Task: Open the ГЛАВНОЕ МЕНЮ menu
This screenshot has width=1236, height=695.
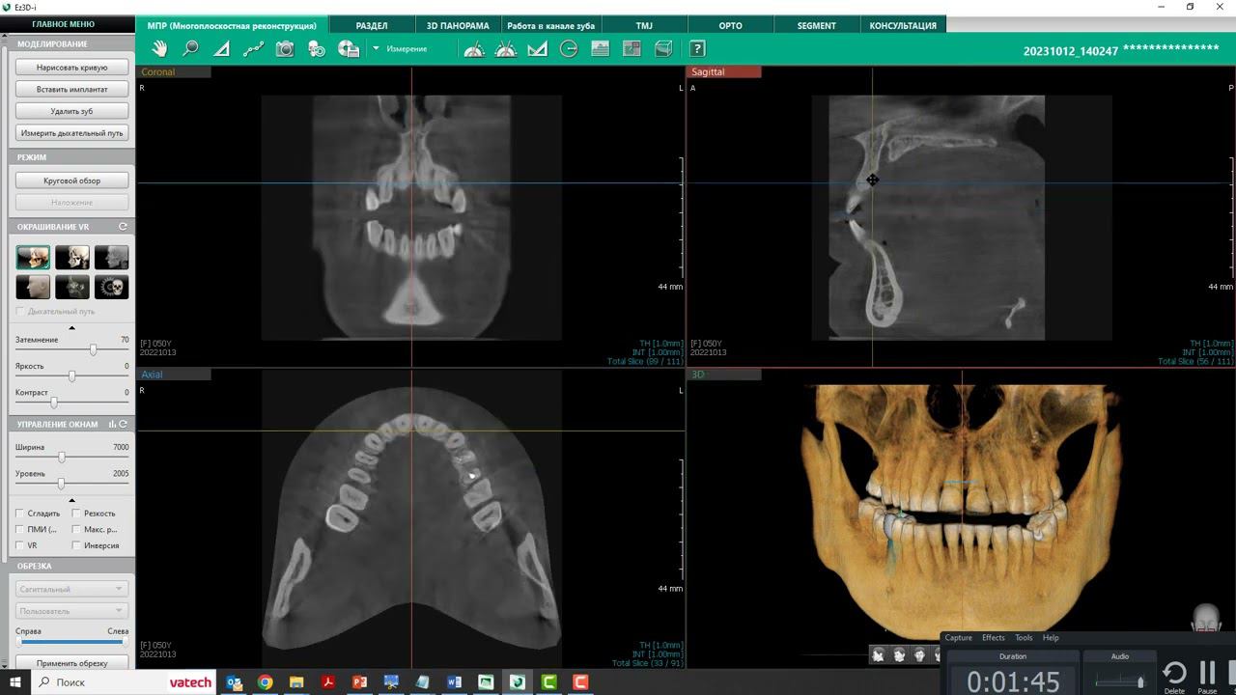Action: [63, 24]
